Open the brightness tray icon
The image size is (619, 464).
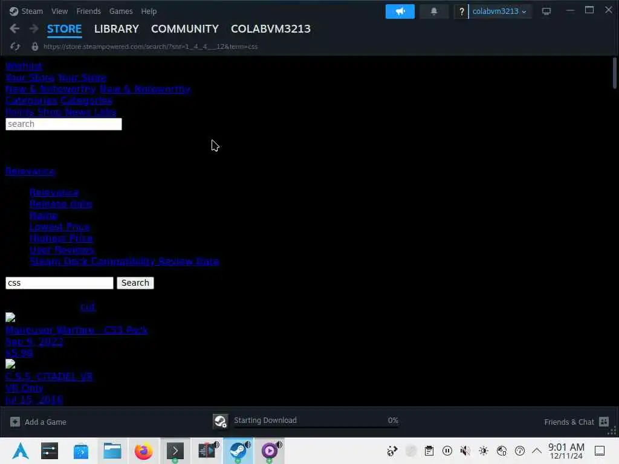[484, 451]
